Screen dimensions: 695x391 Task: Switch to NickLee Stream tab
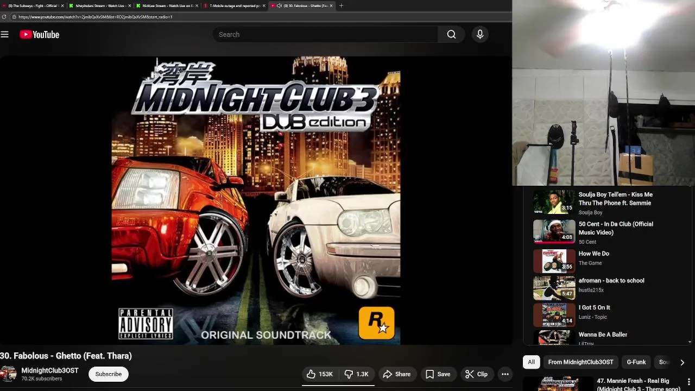[x=167, y=5]
